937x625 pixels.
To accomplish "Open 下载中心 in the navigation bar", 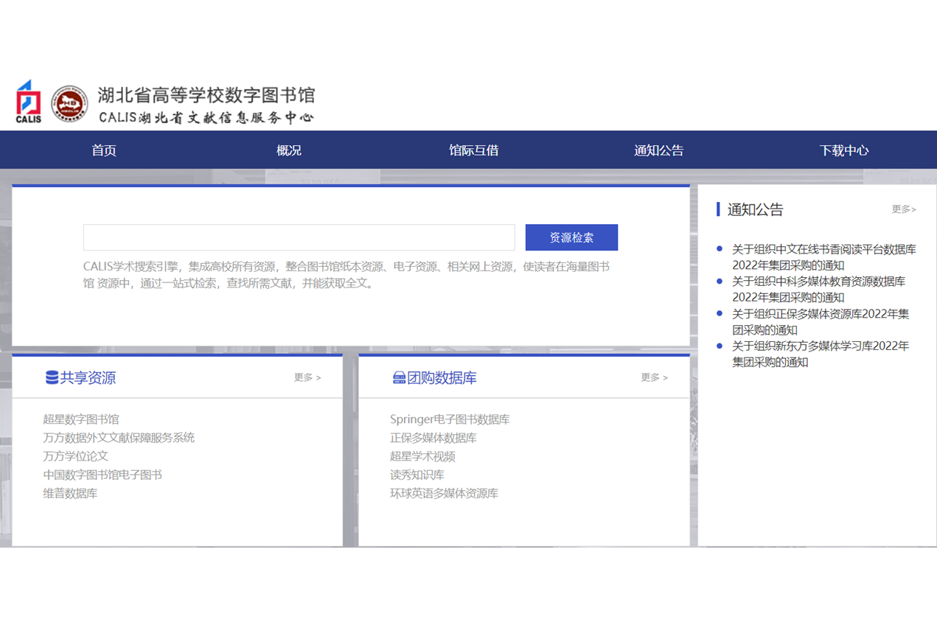I will (844, 150).
